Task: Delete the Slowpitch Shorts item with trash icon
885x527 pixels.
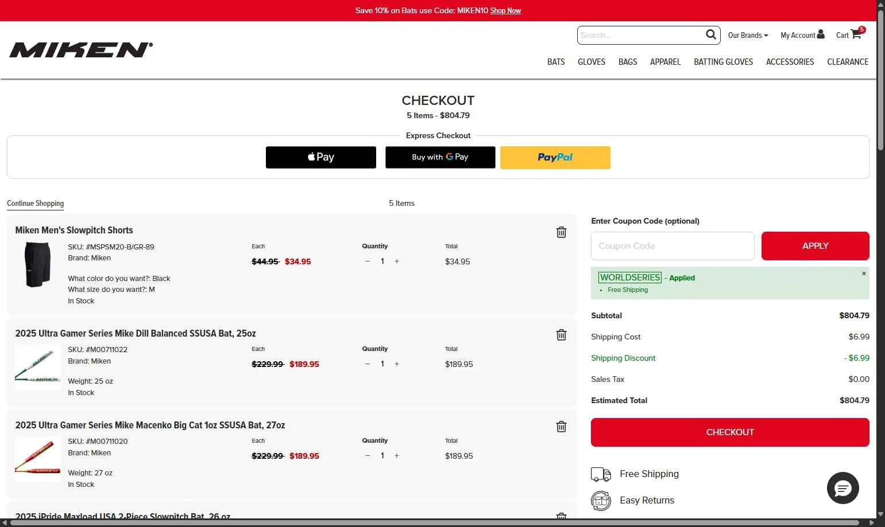Action: click(x=561, y=232)
